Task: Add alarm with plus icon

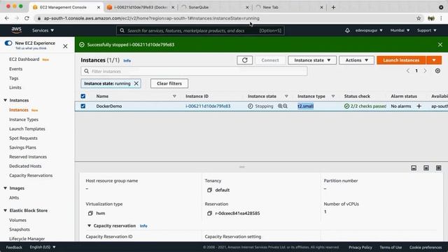Action: click(x=419, y=106)
